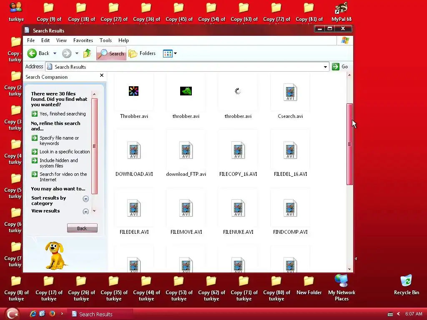Image resolution: width=427 pixels, height=320 pixels.
Task: Click the Forward arrow toolbar icon
Action: coord(66,53)
